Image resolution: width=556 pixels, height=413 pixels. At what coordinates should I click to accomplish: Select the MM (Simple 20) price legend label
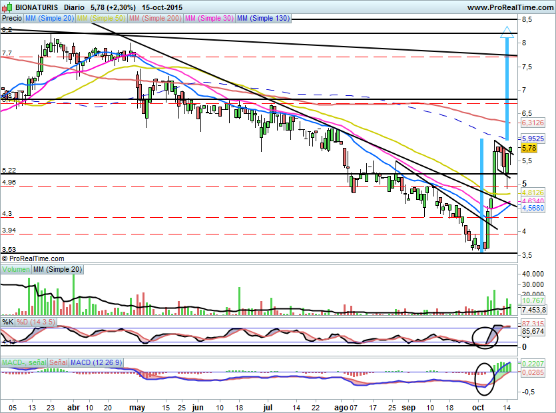pos(49,18)
